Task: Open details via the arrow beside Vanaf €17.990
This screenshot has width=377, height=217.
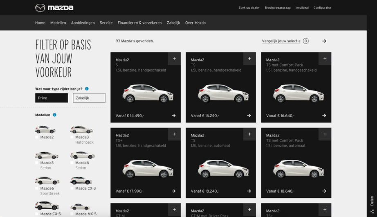Action: click(x=174, y=191)
